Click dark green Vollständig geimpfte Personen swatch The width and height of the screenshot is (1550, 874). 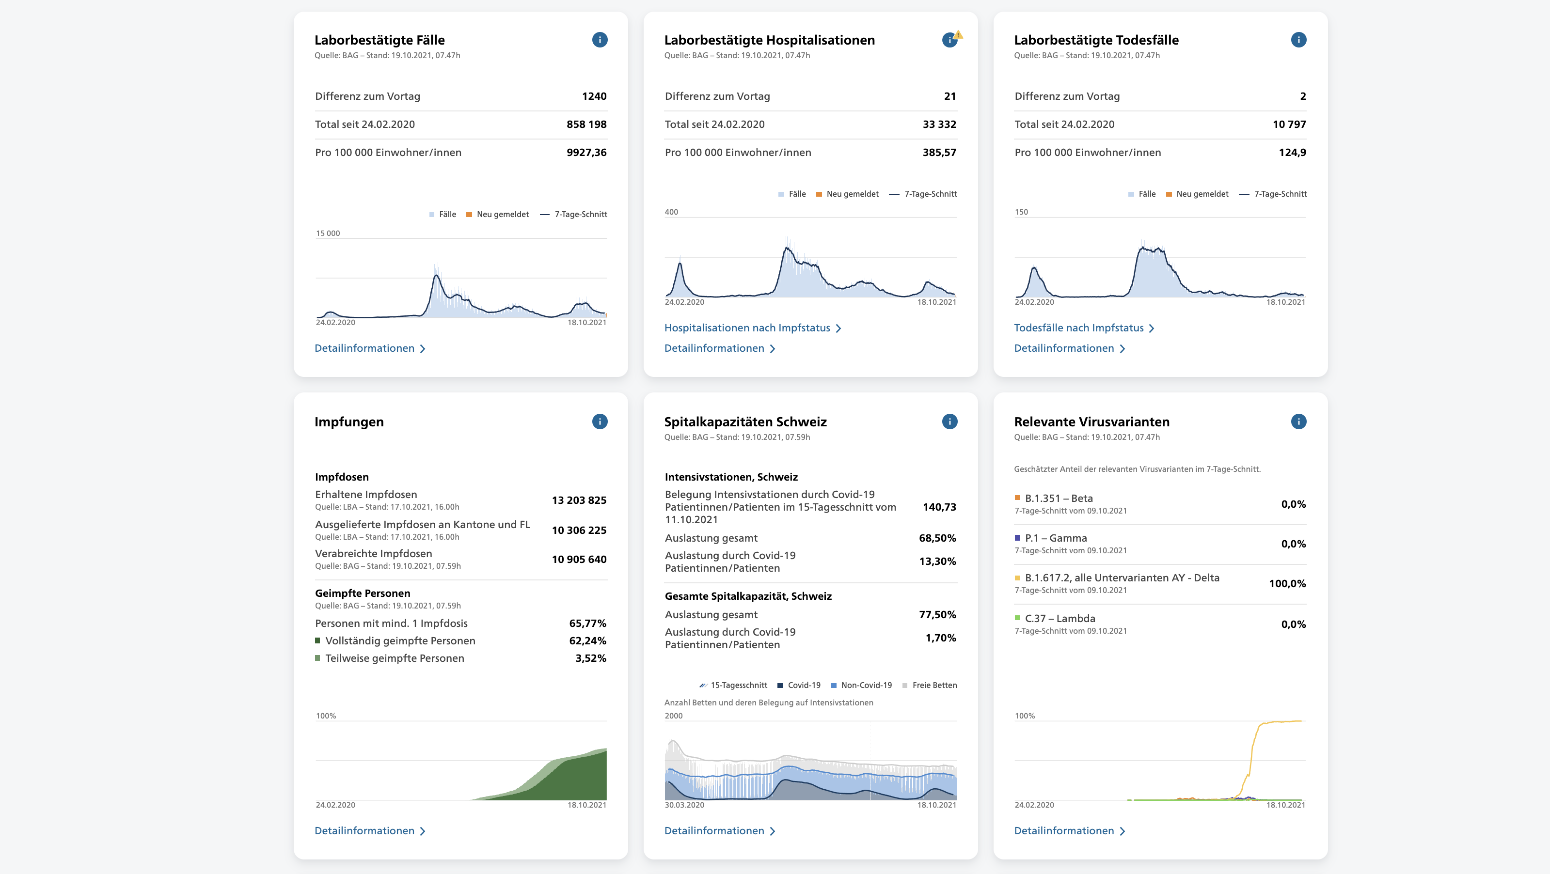[317, 641]
